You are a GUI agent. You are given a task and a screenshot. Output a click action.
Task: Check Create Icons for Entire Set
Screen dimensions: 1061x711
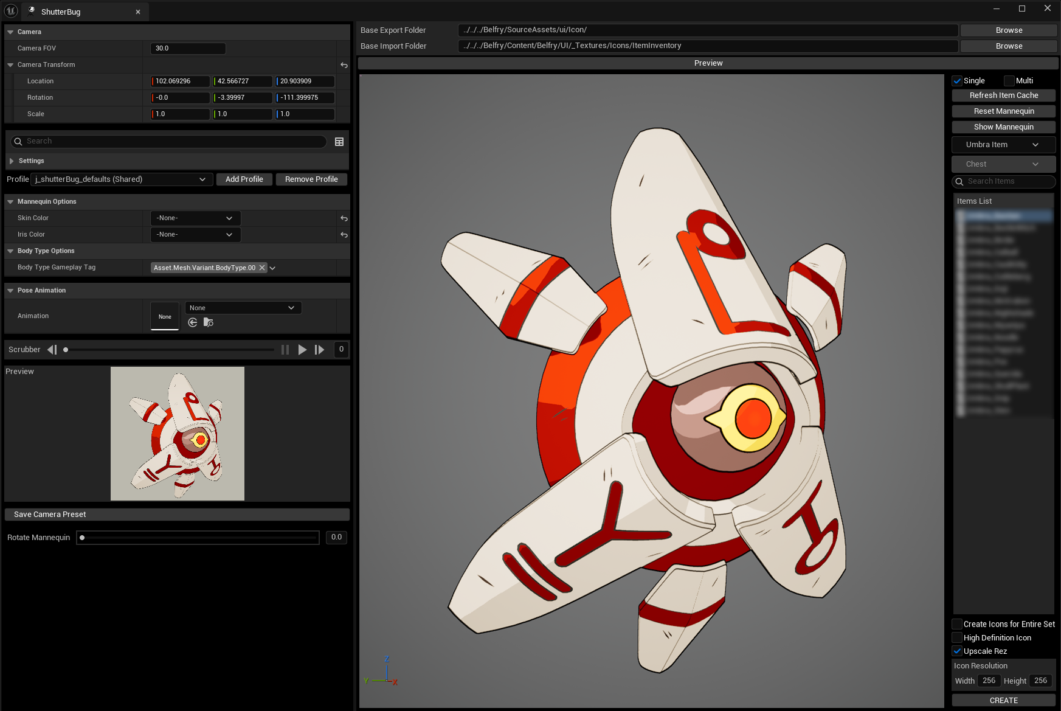(x=957, y=624)
